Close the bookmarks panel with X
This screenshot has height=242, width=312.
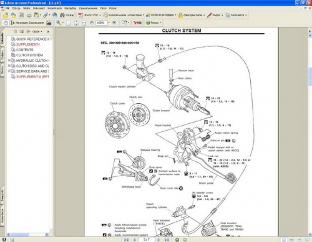48,31
